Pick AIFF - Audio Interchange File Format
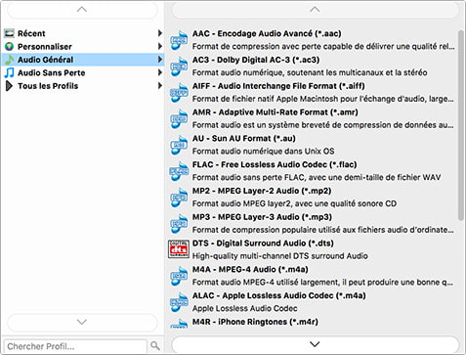Screen dimensions: 466x355 (x=313, y=92)
